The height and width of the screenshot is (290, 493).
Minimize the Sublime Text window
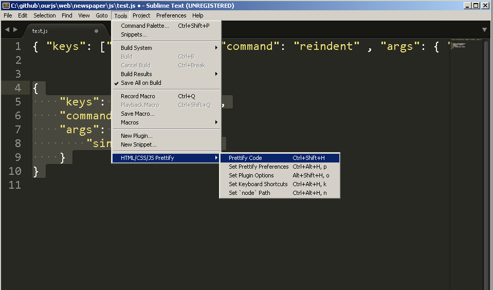(x=467, y=5)
